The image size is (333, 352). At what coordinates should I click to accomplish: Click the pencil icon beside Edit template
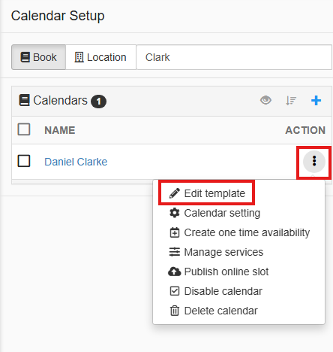174,193
